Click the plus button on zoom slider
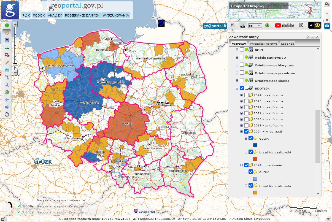Image resolution: width=332 pixels, height=222 pixels. pyautogui.click(x=15, y=24)
